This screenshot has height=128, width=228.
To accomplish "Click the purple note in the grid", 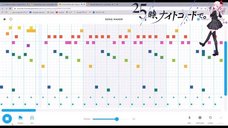I will click(x=28, y=46).
